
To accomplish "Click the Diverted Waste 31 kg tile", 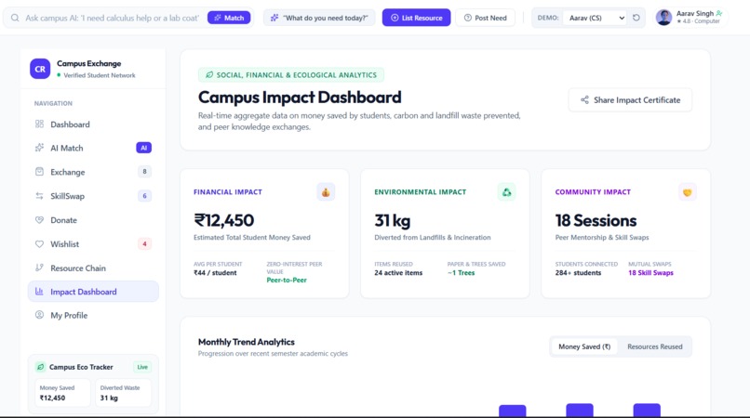I will tap(123, 393).
